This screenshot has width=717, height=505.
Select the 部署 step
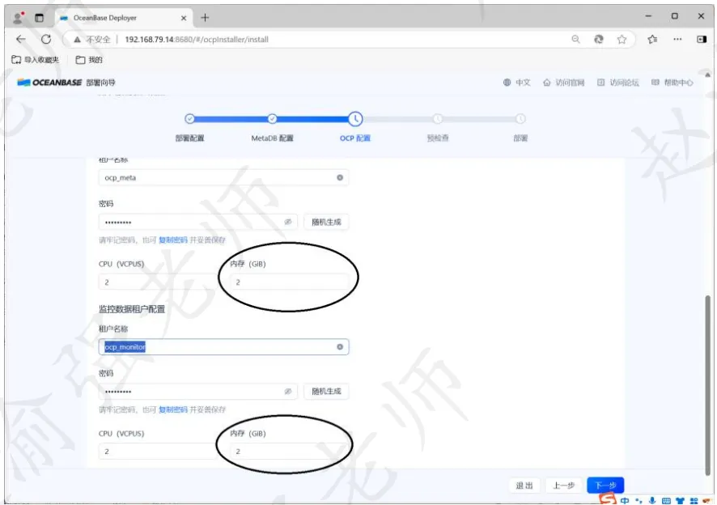click(520, 119)
